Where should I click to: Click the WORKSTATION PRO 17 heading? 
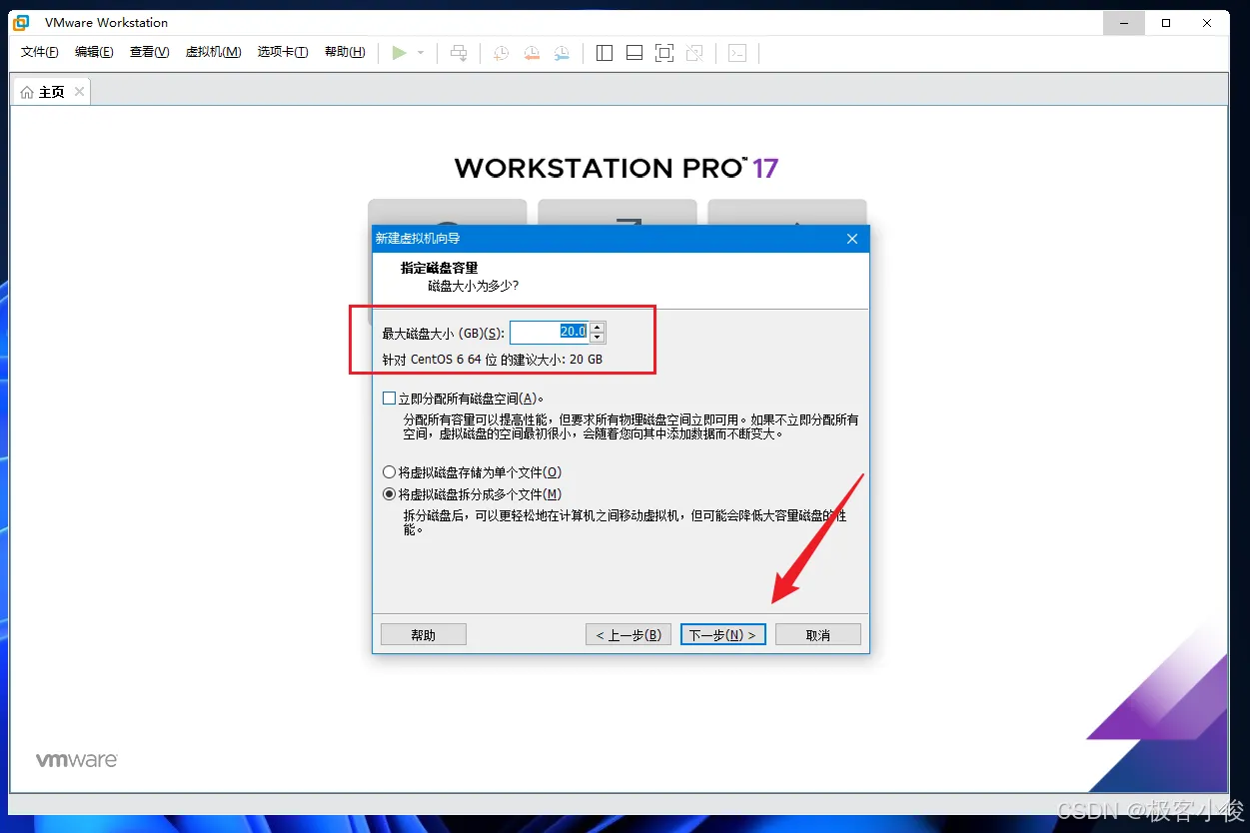(x=617, y=168)
